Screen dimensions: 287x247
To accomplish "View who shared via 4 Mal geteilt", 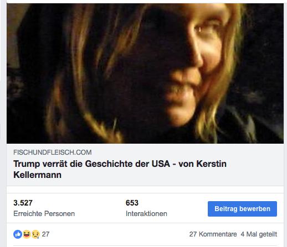I will (x=259, y=234).
